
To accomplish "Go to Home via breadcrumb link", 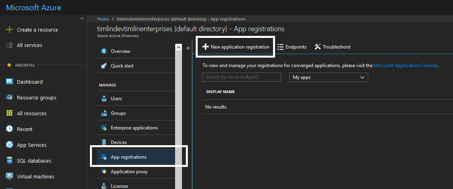I will click(103, 19).
